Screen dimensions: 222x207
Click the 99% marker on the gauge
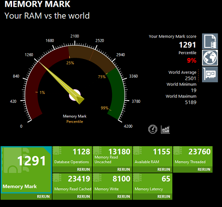(105, 108)
